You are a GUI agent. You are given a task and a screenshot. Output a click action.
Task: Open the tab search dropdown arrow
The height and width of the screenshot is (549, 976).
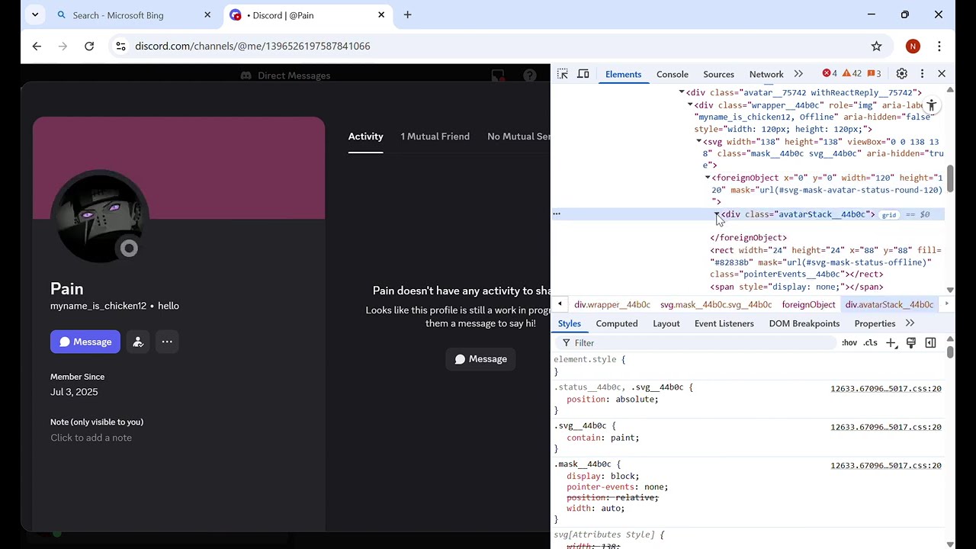coord(35,14)
